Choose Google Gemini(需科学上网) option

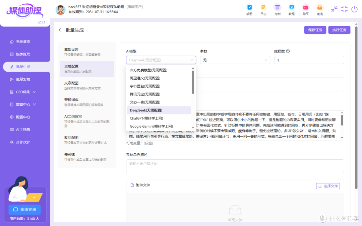[x=159, y=126]
